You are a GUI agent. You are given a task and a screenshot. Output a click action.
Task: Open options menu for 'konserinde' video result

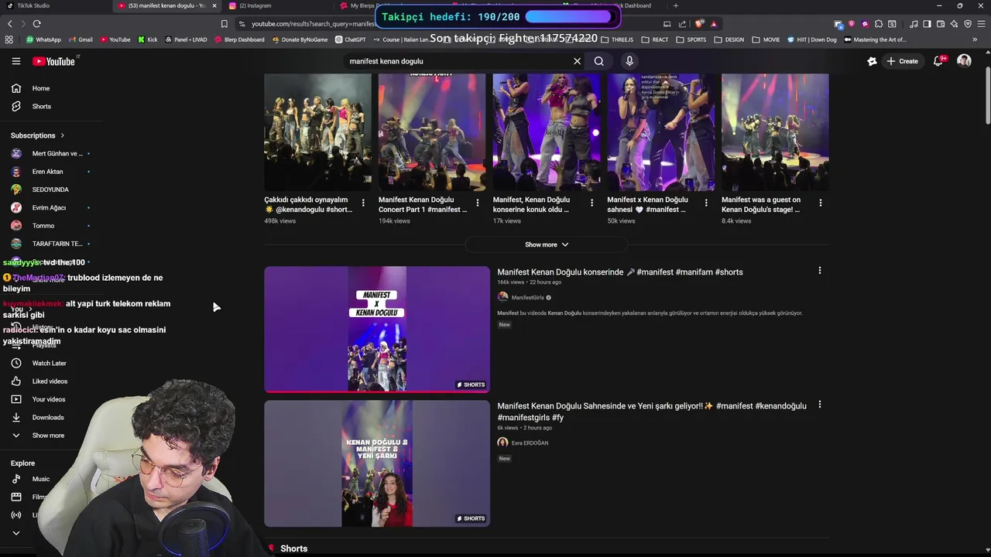click(820, 271)
